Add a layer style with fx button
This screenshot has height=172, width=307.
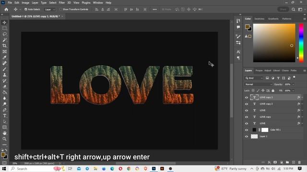click(x=269, y=162)
